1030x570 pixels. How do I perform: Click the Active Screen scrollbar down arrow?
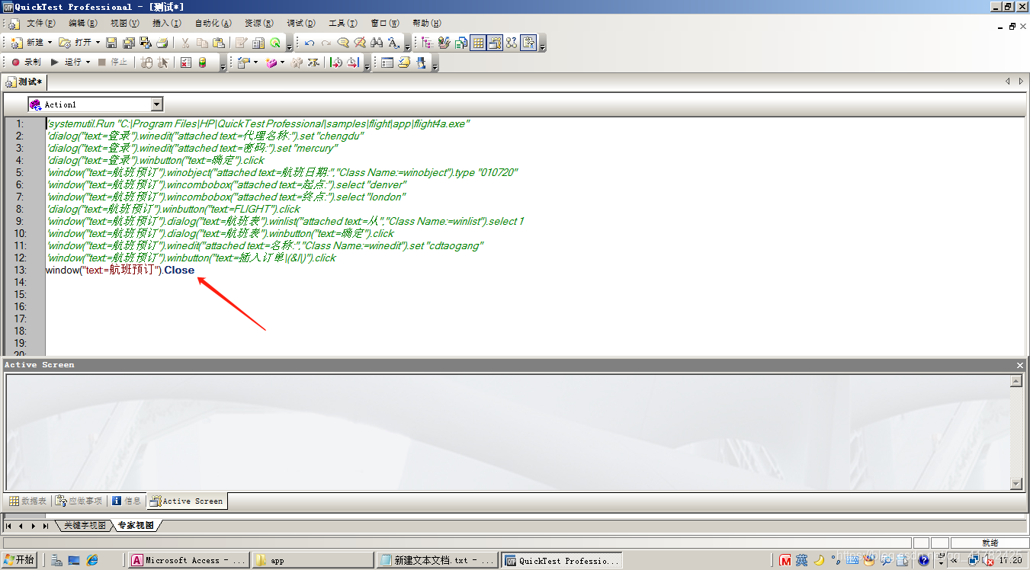tap(1016, 484)
